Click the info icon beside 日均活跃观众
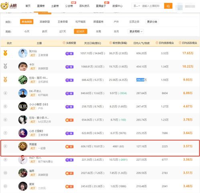200x193 pixels. pos(180,43)
